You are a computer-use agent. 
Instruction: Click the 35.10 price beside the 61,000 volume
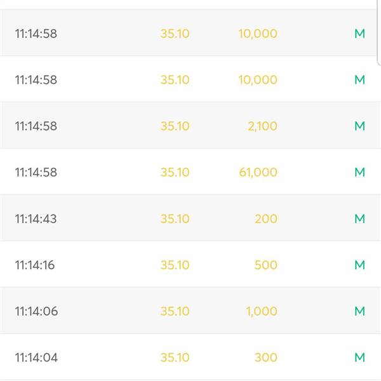[175, 172]
